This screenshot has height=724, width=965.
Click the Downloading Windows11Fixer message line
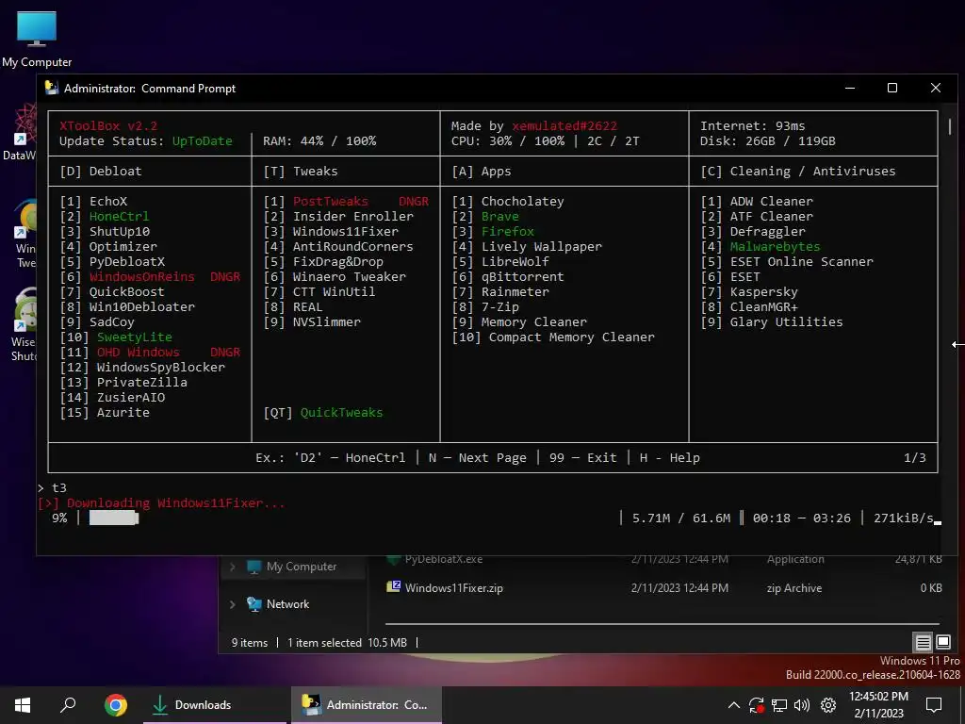pos(160,503)
